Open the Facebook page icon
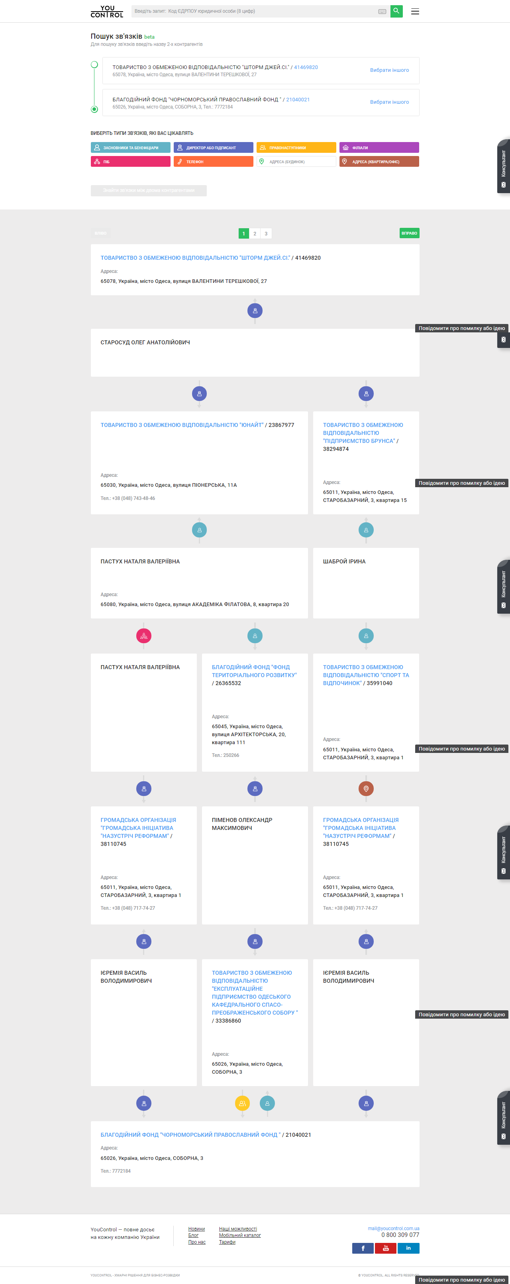The height and width of the screenshot is (1284, 510). tap(363, 1248)
